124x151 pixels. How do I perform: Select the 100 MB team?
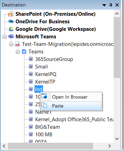pos(44,135)
